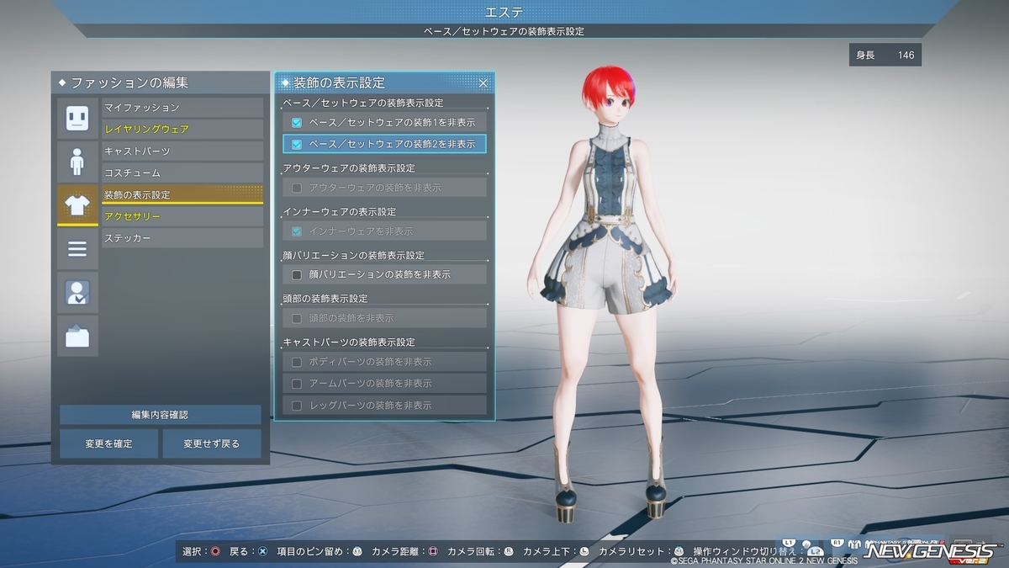Click 編集内容確認 button

(160, 415)
